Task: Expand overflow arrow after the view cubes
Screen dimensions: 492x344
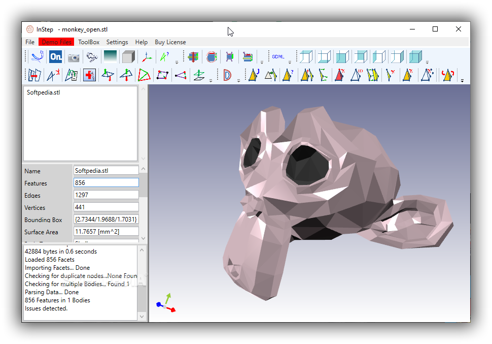Action: coord(427,62)
